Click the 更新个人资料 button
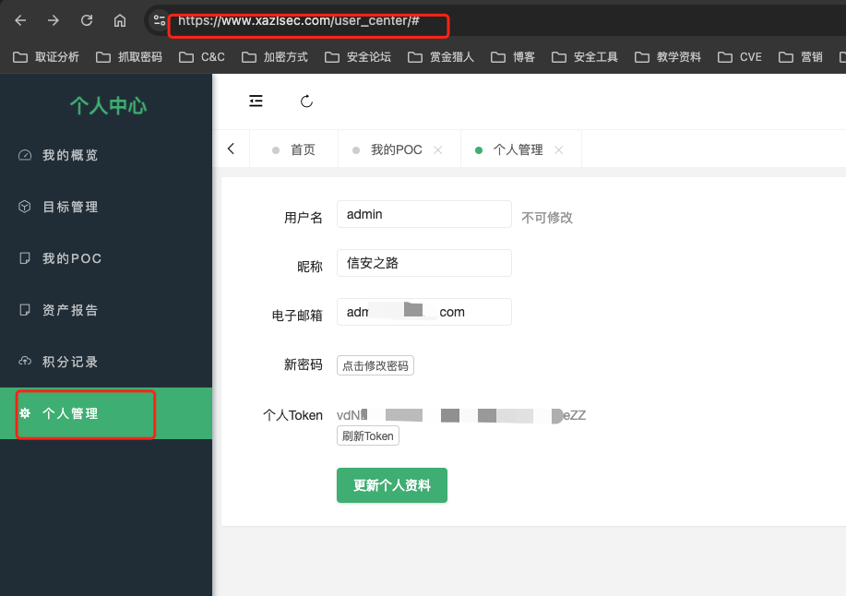Image resolution: width=846 pixels, height=596 pixels. point(392,485)
